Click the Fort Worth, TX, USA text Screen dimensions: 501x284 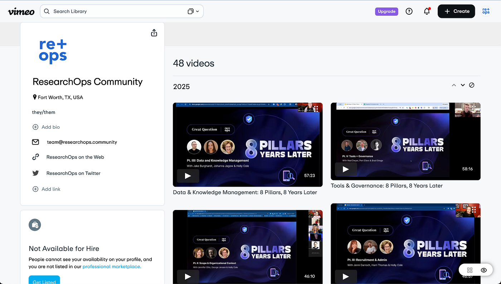click(60, 97)
